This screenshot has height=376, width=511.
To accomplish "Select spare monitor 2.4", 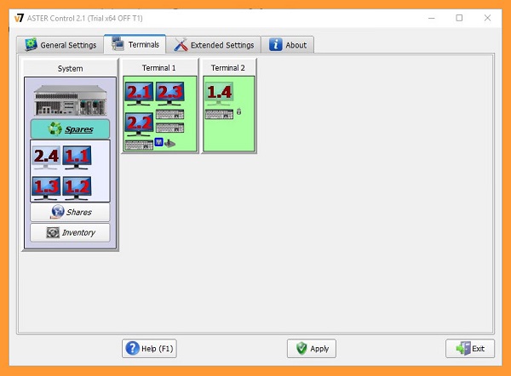I will point(46,158).
